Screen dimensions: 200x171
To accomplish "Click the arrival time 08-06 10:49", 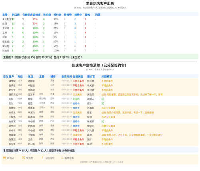I will [67, 144].
